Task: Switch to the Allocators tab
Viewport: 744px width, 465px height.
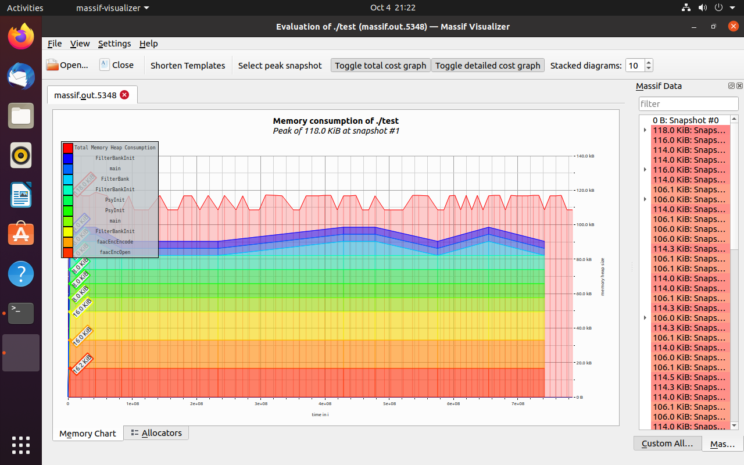Action: click(156, 433)
